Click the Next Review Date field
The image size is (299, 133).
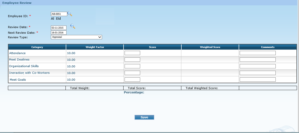tap(59, 33)
